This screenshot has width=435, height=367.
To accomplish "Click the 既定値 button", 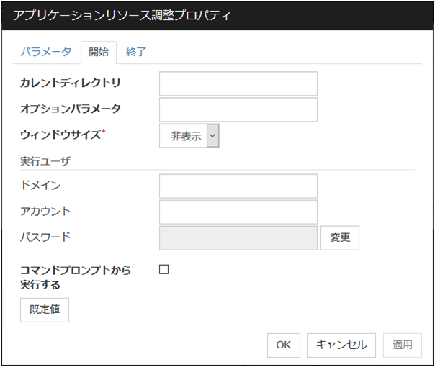I will [x=45, y=309].
